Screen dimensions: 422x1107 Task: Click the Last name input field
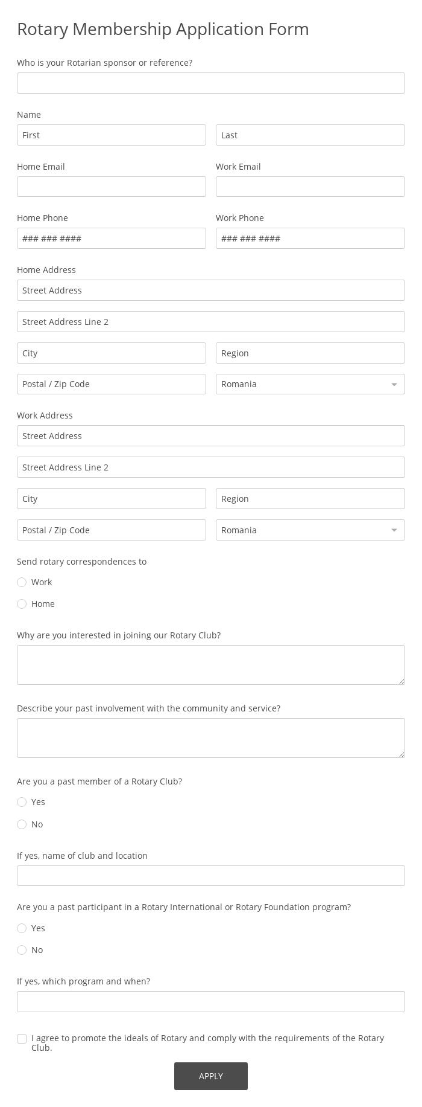click(x=310, y=135)
